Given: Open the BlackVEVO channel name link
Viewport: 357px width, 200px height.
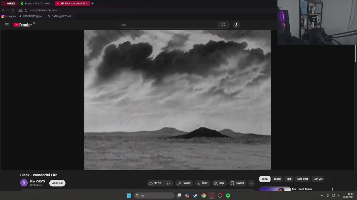Looking at the screenshot, I should [37, 181].
